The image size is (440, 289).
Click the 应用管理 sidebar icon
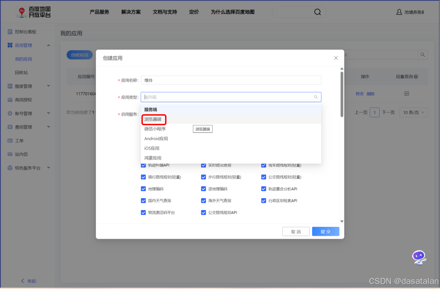[x=10, y=45]
